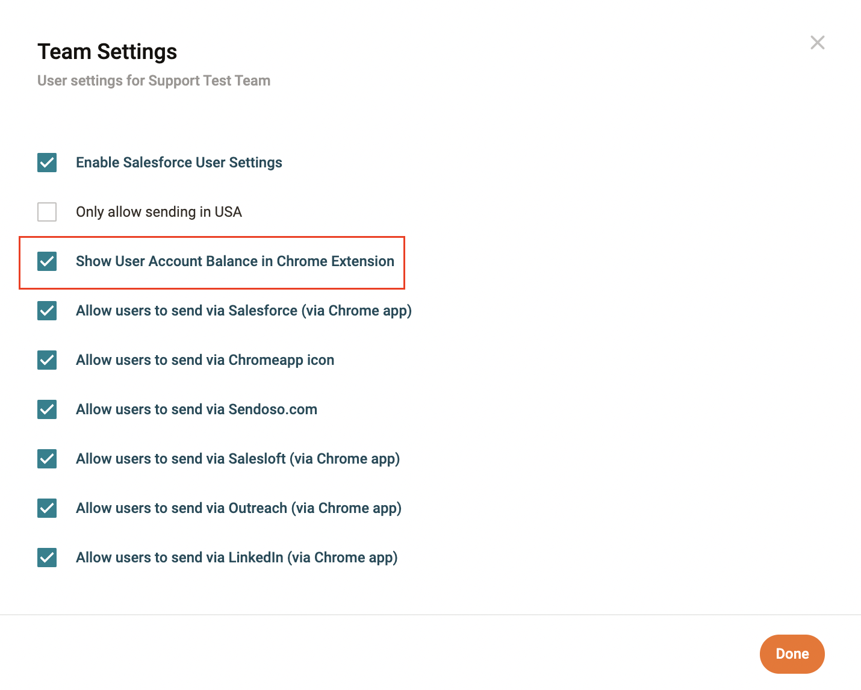The height and width of the screenshot is (690, 861).
Task: Click 'Allow users to send via Salesloft' label
Action: (238, 459)
